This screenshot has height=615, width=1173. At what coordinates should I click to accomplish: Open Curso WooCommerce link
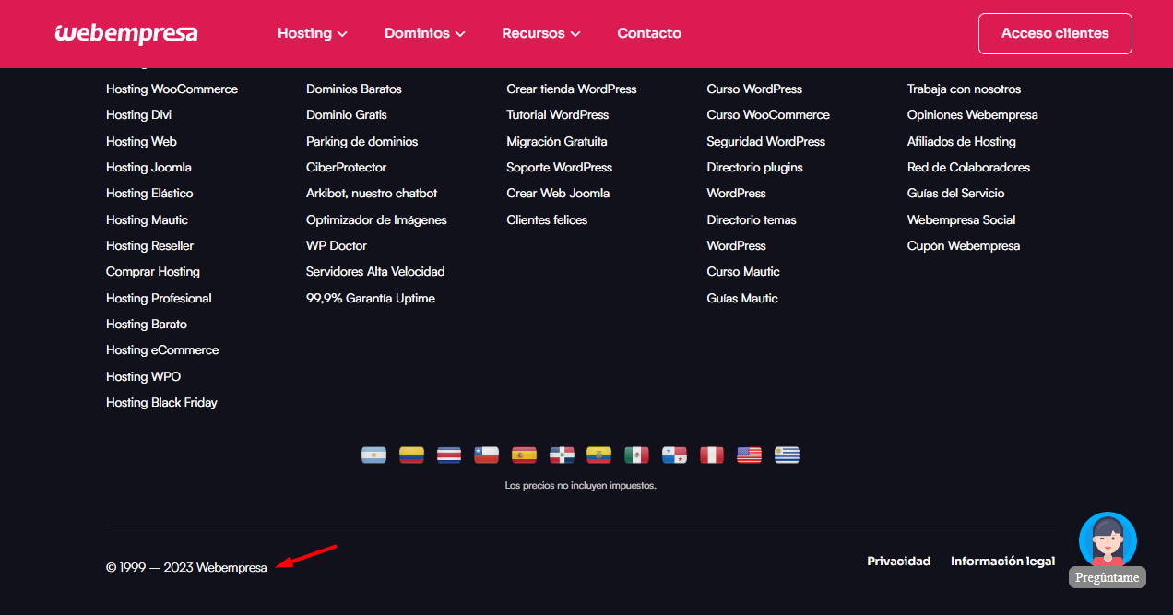768,115
